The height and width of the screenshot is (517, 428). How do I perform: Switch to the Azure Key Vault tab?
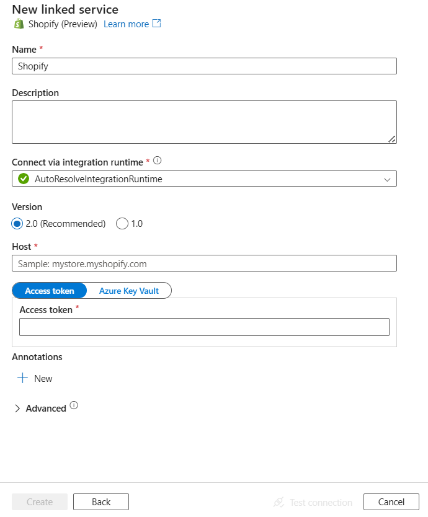128,290
